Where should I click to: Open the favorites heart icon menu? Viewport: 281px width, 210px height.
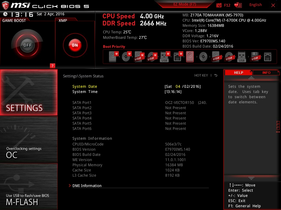point(238,5)
